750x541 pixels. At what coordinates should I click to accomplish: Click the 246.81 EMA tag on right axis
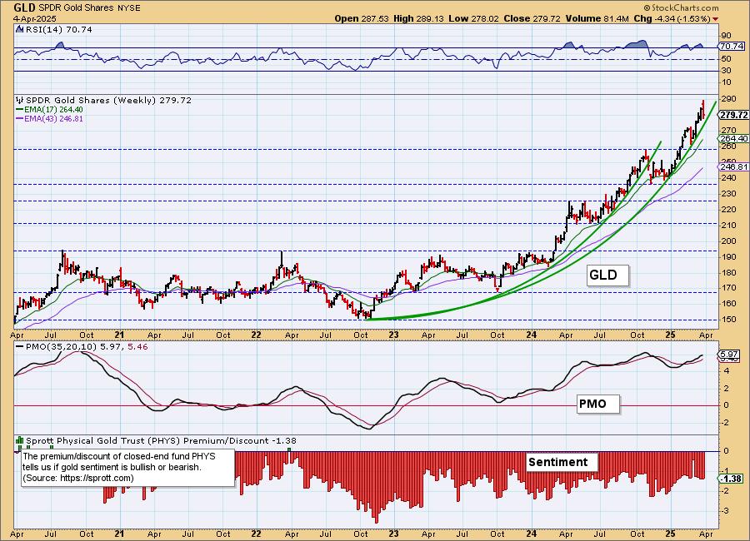(x=733, y=166)
